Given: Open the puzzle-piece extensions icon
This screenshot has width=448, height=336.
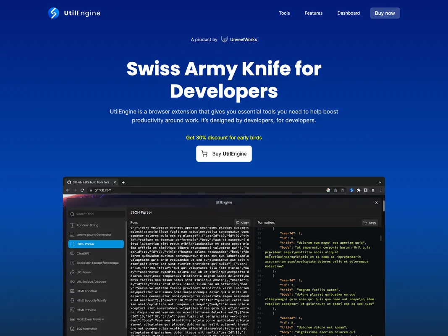Looking at the screenshot, I should click(x=359, y=190).
